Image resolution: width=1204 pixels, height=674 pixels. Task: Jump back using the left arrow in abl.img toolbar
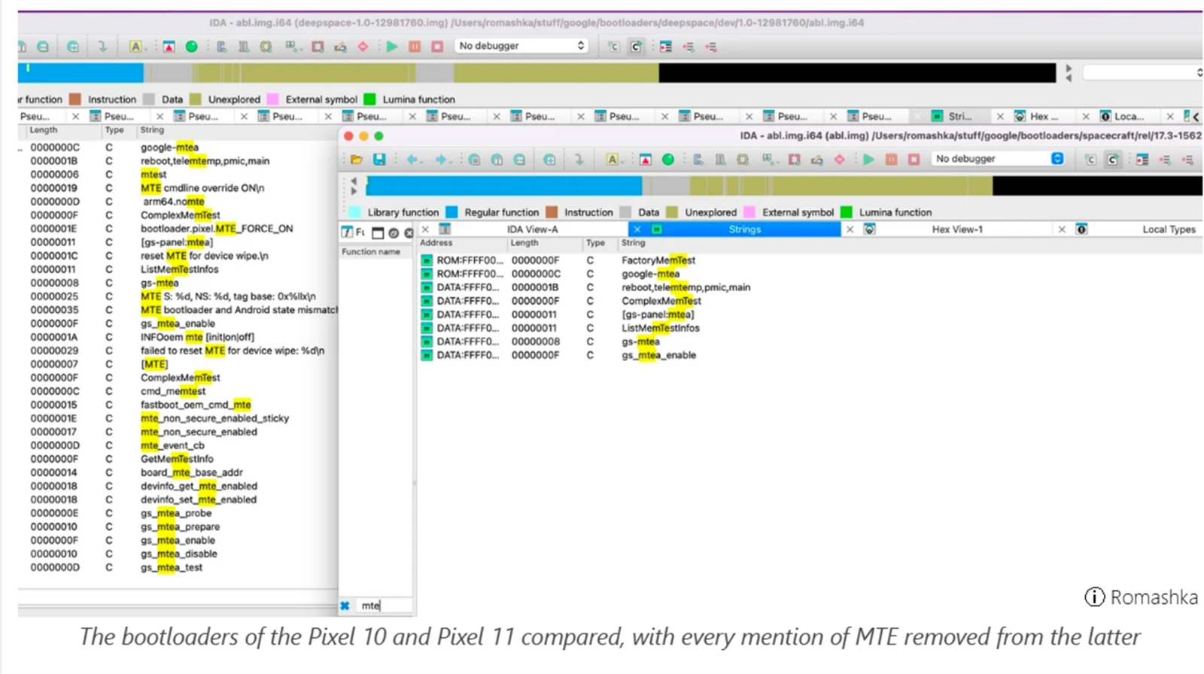(412, 159)
